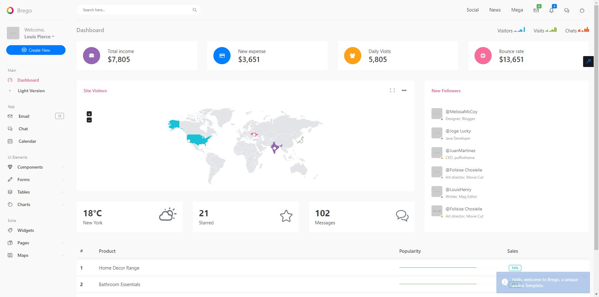599x297 pixels.
Task: Click the Forms pencil icon
Action: click(x=10, y=180)
